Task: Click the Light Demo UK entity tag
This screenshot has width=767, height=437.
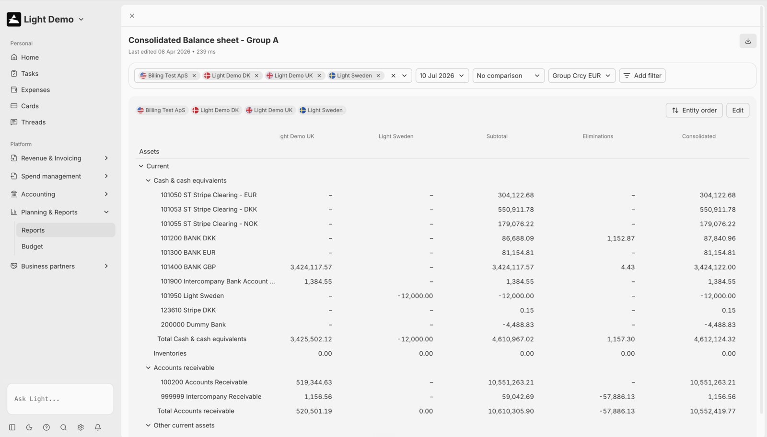Action: pos(269,111)
